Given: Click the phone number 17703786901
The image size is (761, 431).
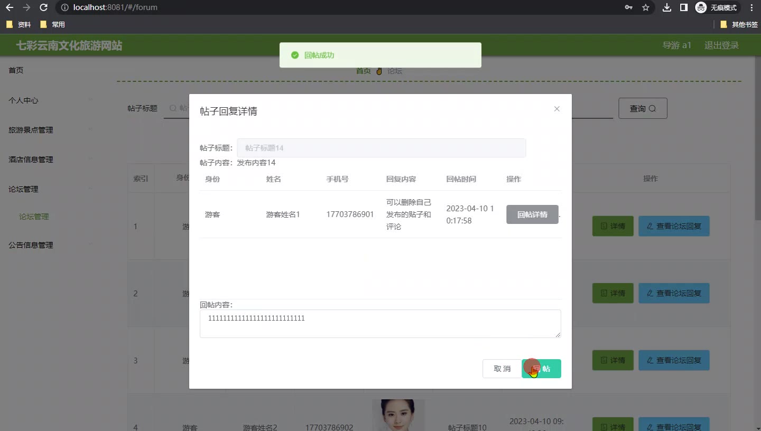Looking at the screenshot, I should 350,214.
